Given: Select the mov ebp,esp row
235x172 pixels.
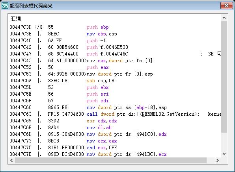Looking at the screenshot, I should coord(115,34).
